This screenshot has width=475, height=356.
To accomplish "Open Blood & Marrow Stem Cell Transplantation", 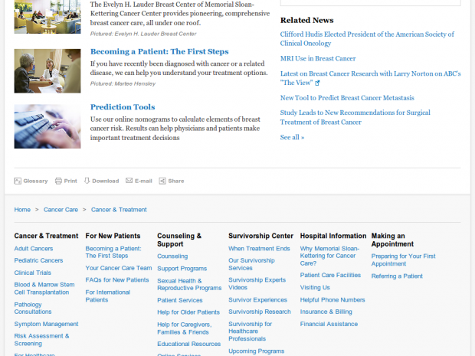I will pos(44,289).
